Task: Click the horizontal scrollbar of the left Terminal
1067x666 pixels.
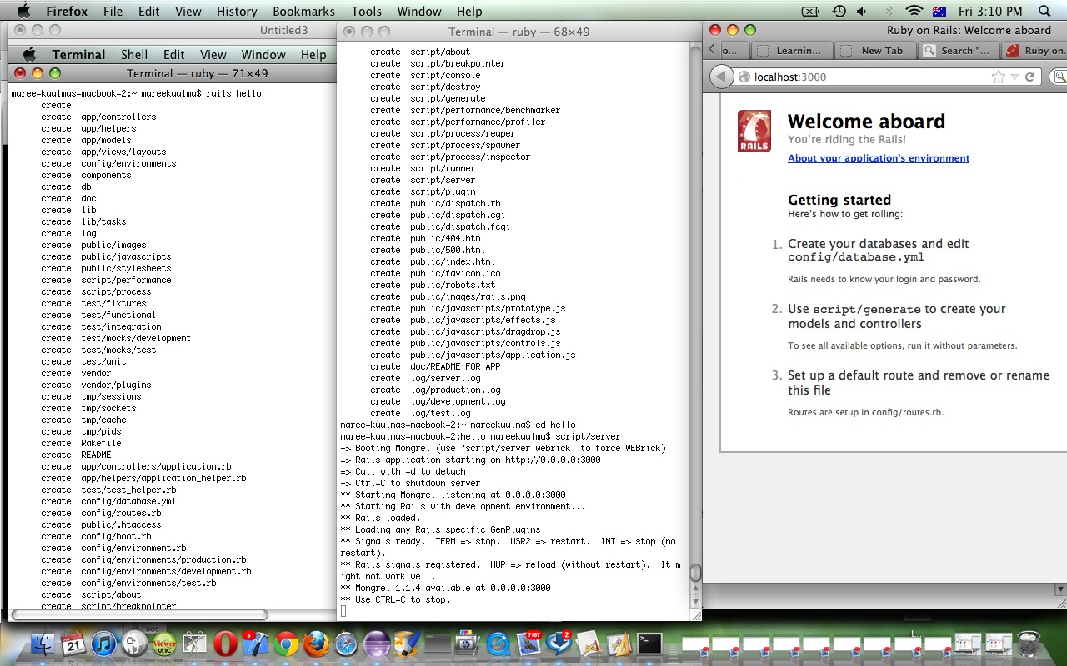Action: [139, 615]
